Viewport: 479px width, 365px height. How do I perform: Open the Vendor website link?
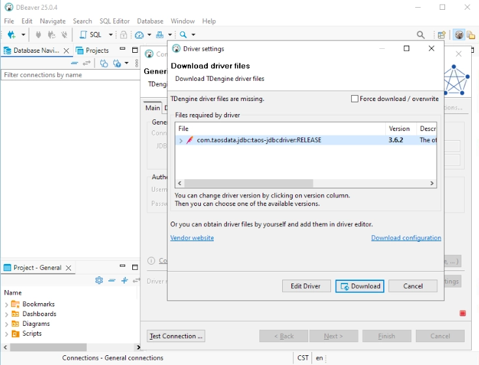click(192, 238)
